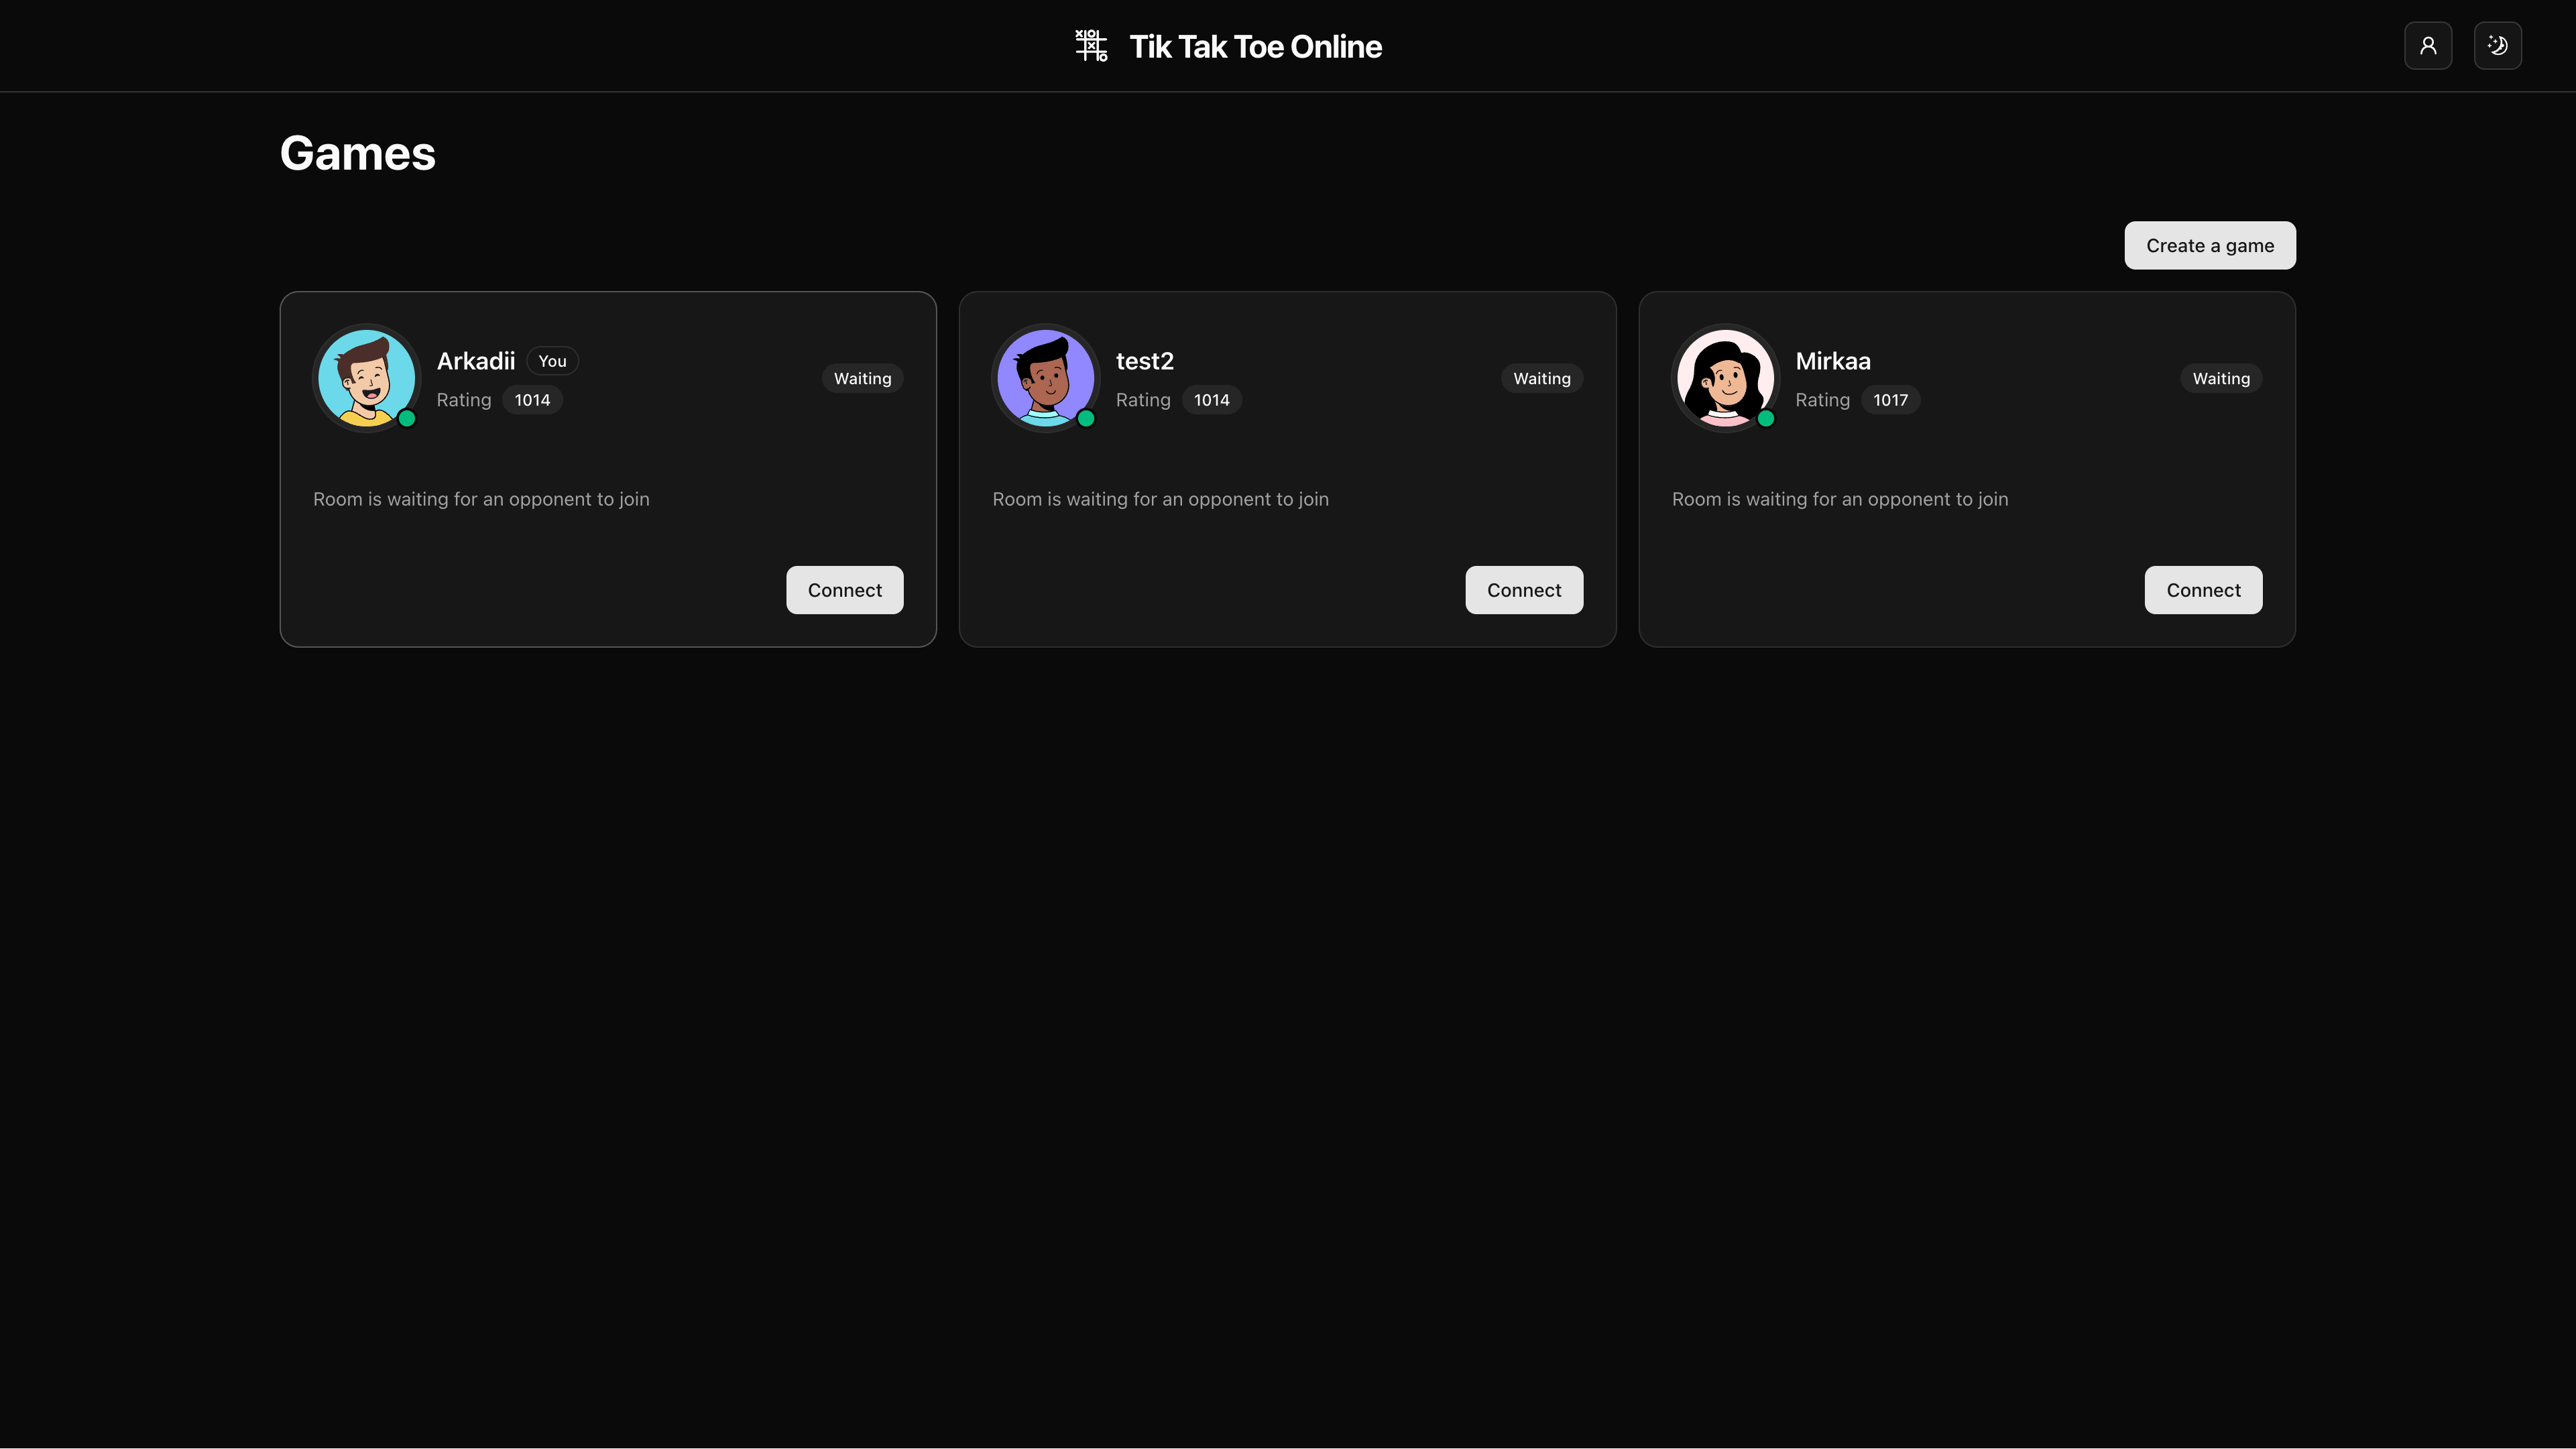Click the Tik Tak Toe logo icon in the header
The width and height of the screenshot is (2576, 1449).
click(x=1091, y=45)
